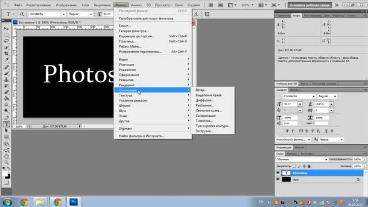
Task: Hide the Фон background layer eye
Action: [278, 179]
